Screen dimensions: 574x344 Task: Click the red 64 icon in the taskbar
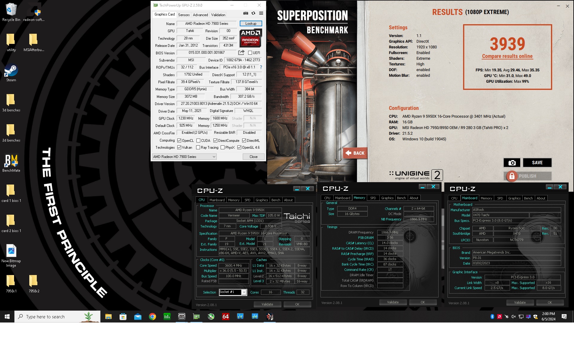pos(226,317)
